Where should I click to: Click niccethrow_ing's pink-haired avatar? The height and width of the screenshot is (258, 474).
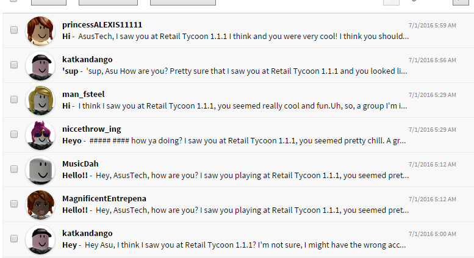tap(40, 134)
